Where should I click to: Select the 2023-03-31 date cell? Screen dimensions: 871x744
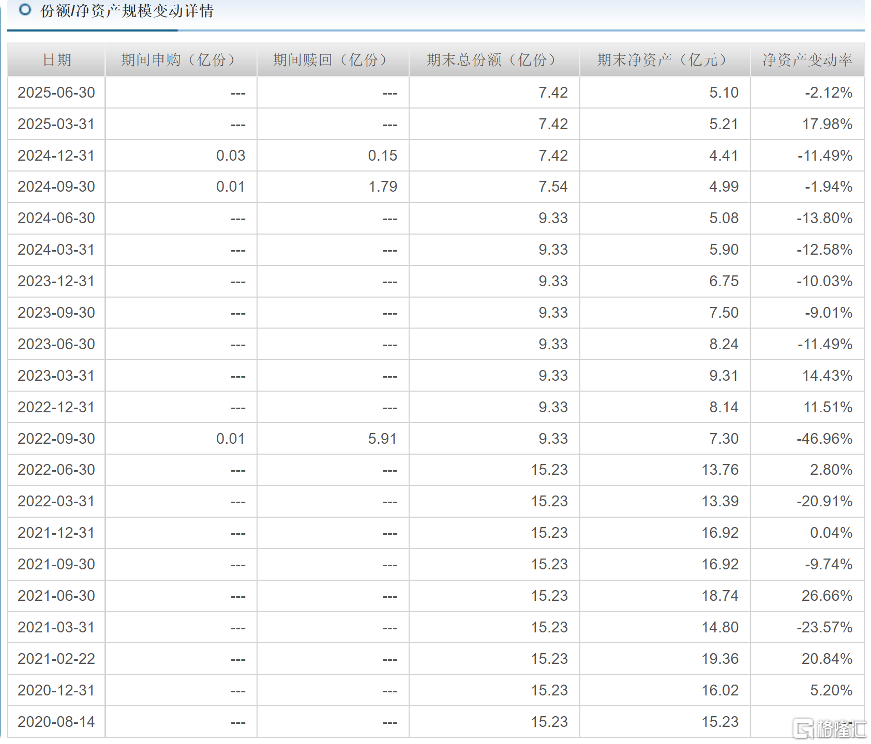pos(56,376)
